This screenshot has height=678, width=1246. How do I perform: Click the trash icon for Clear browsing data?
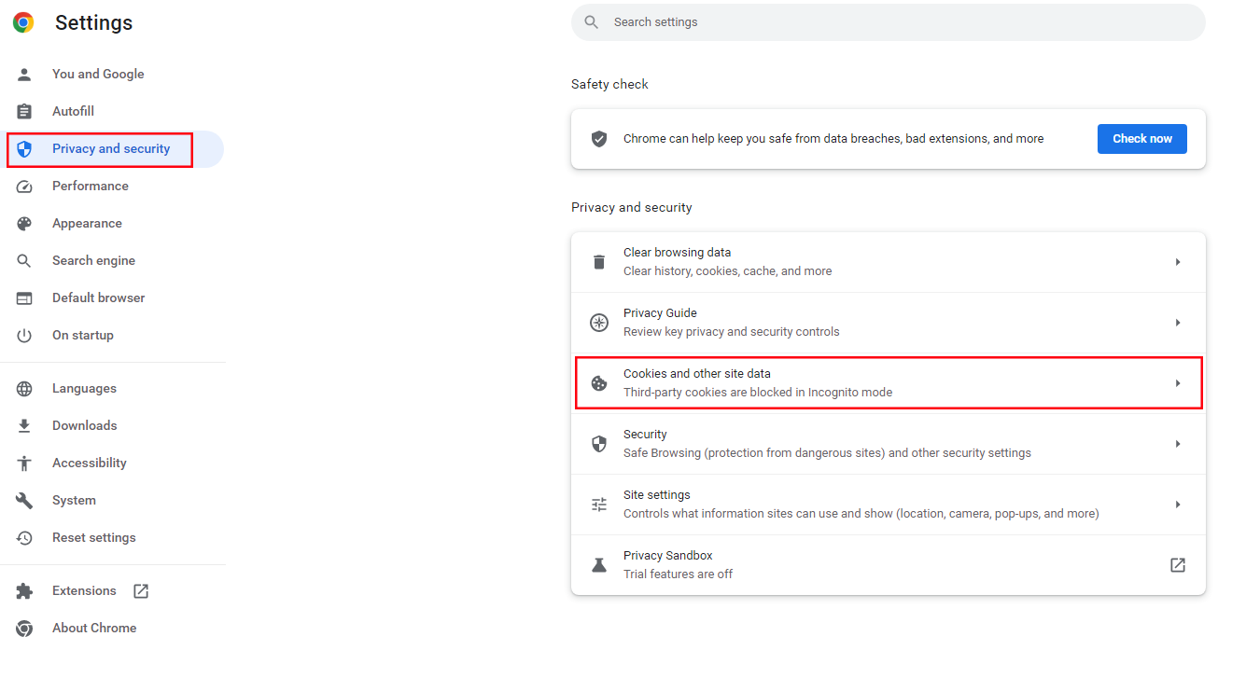[599, 262]
